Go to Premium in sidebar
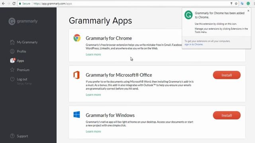Image resolution: width=255 pixels, height=143 pixels. pyautogui.click(x=23, y=70)
